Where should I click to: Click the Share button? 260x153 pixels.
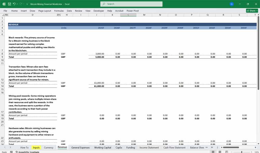(252, 11)
